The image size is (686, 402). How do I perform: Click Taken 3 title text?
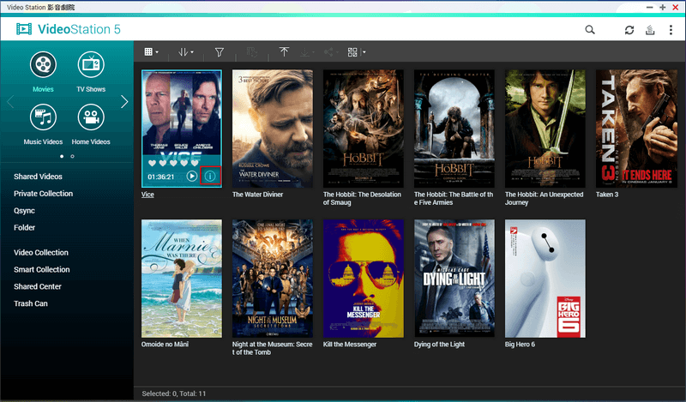point(607,195)
